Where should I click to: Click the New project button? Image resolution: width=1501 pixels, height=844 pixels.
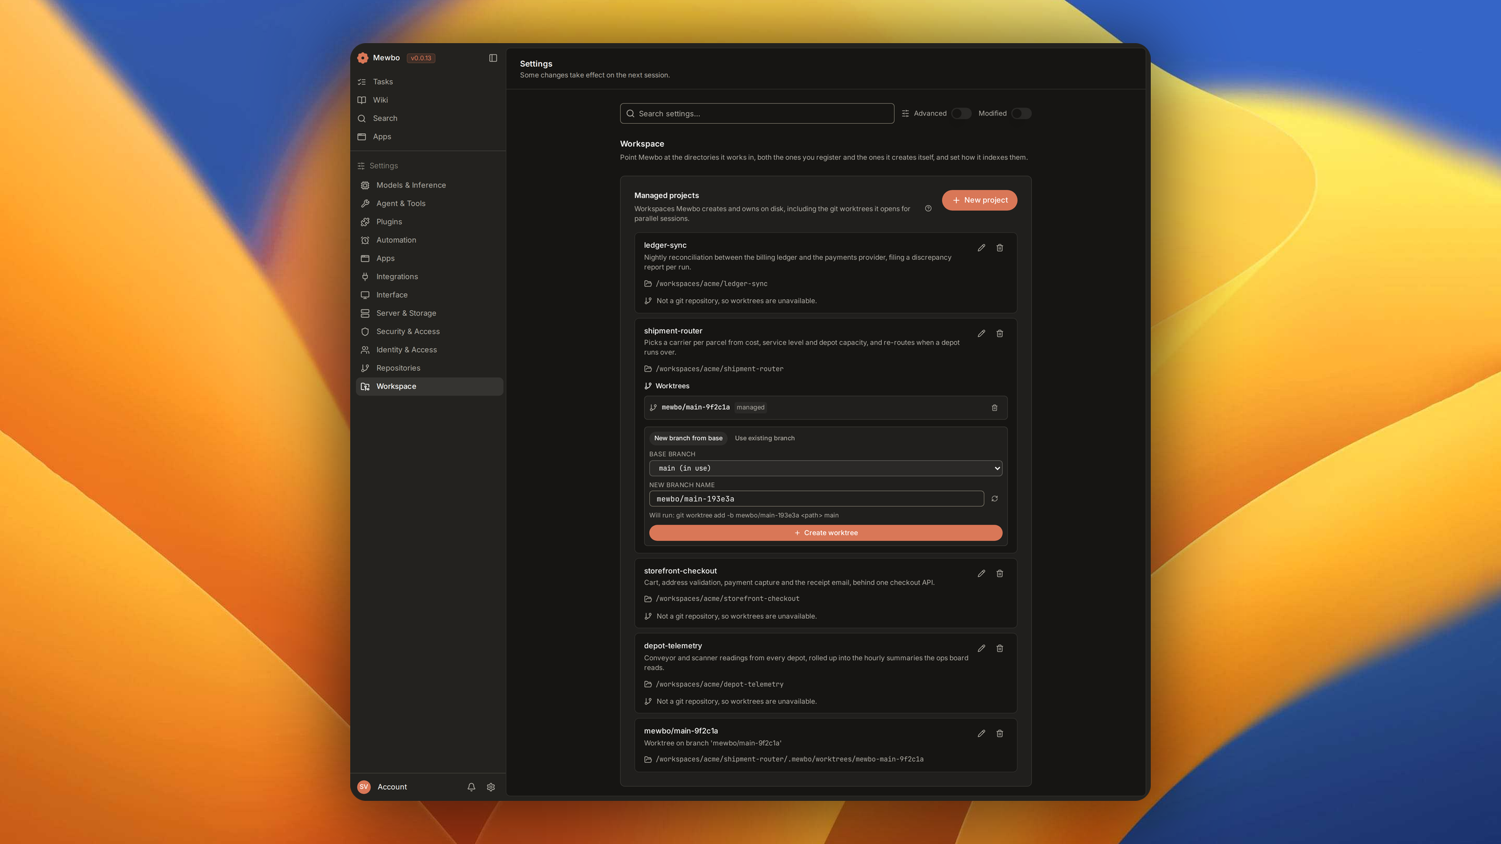tap(979, 201)
